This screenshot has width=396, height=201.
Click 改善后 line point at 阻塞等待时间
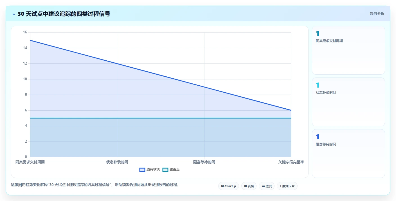point(204,118)
